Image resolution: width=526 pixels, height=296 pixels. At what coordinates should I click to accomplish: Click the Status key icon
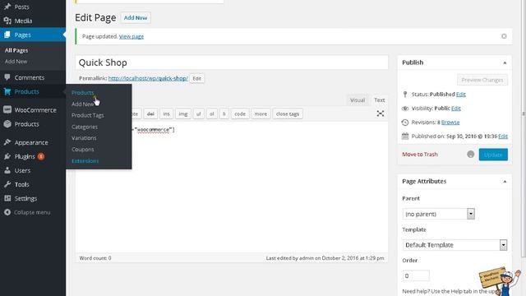405,95
